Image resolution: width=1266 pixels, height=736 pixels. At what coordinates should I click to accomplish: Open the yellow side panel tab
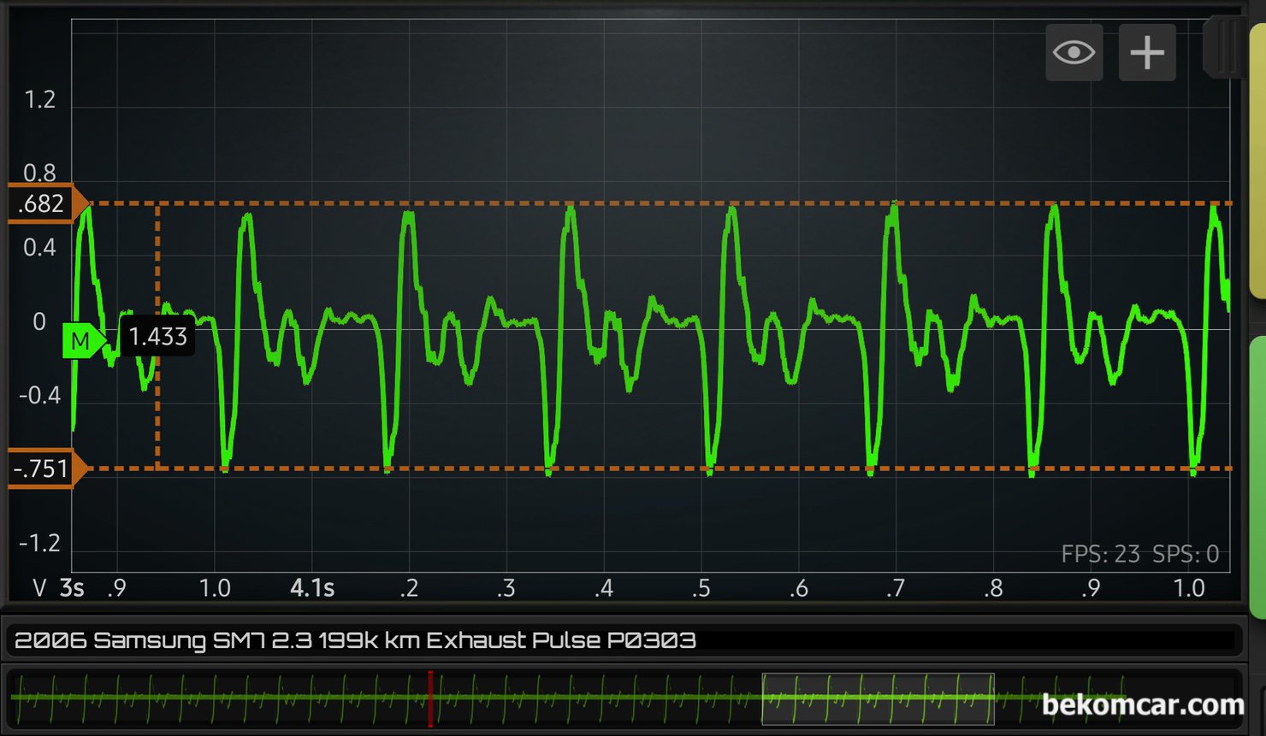(1257, 162)
